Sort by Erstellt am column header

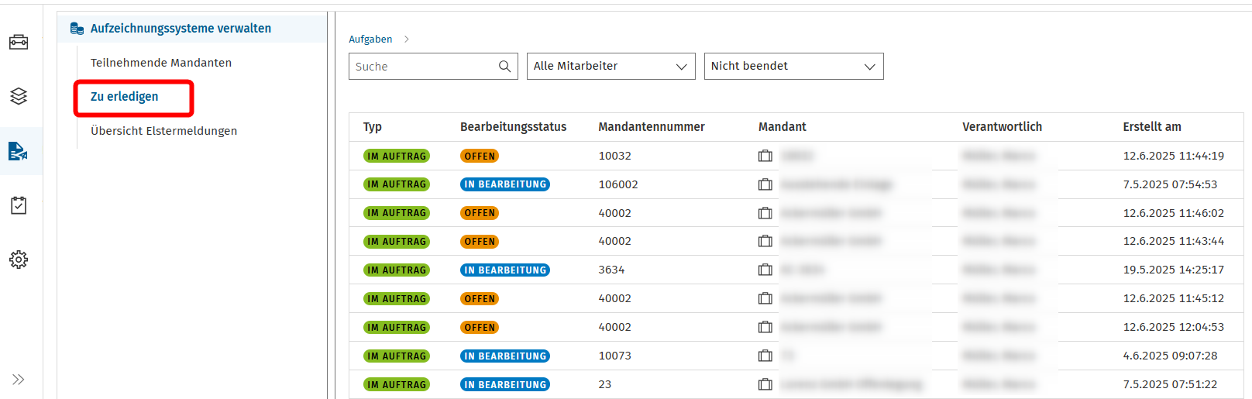pos(1152,127)
